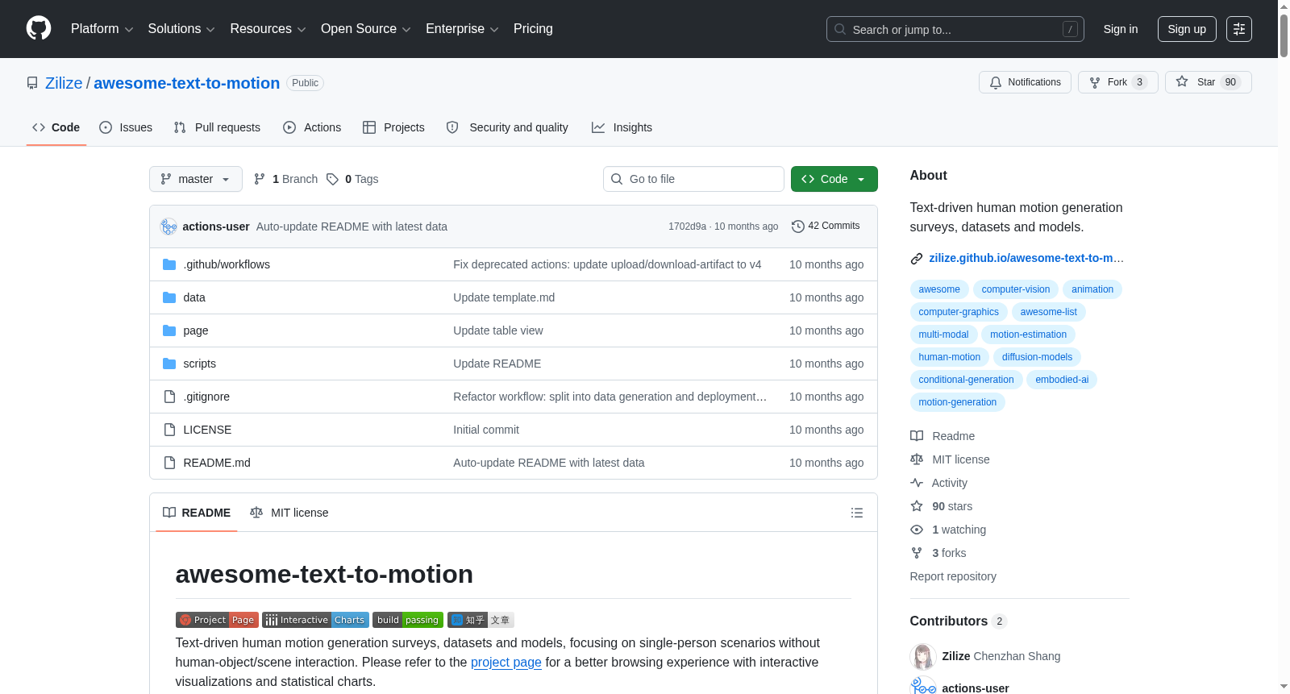
Task: Focus the Search or jump to field
Action: (x=955, y=29)
